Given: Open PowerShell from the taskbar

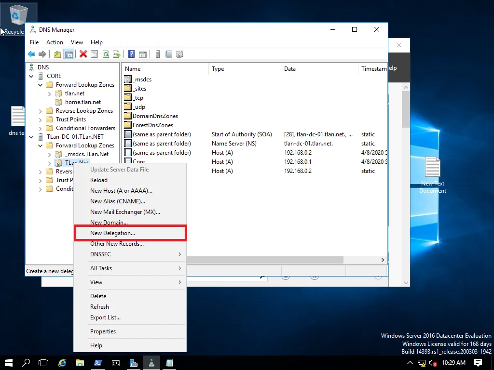Looking at the screenshot, I should [x=97, y=363].
